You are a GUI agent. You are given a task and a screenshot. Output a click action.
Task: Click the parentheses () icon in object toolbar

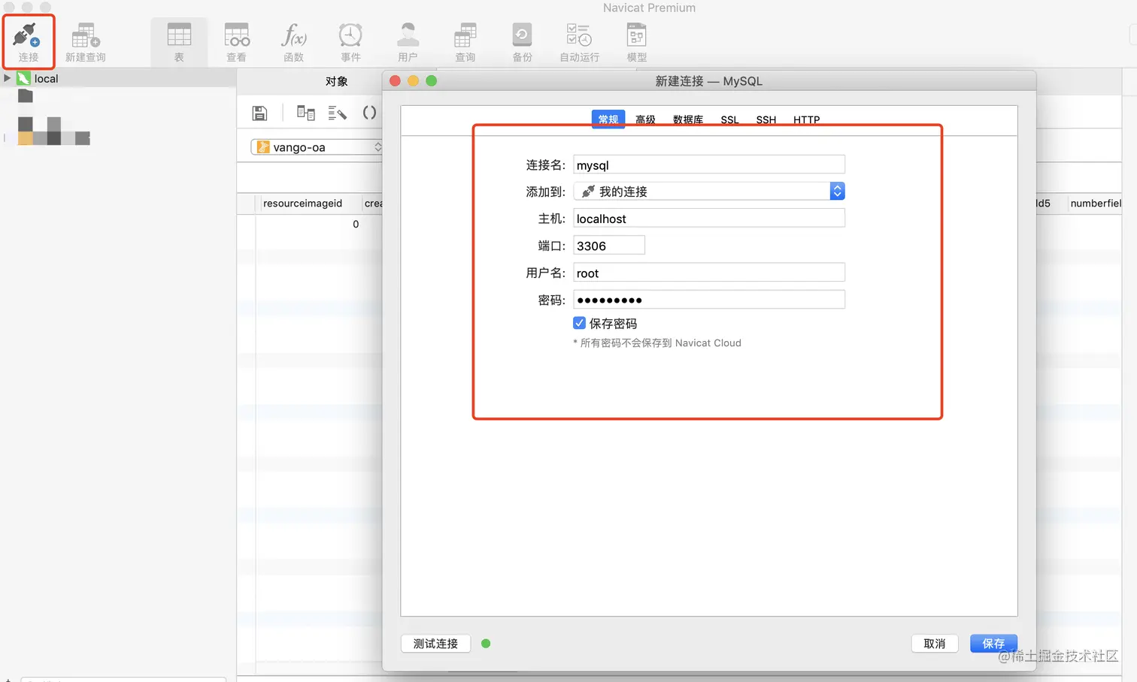(x=369, y=113)
